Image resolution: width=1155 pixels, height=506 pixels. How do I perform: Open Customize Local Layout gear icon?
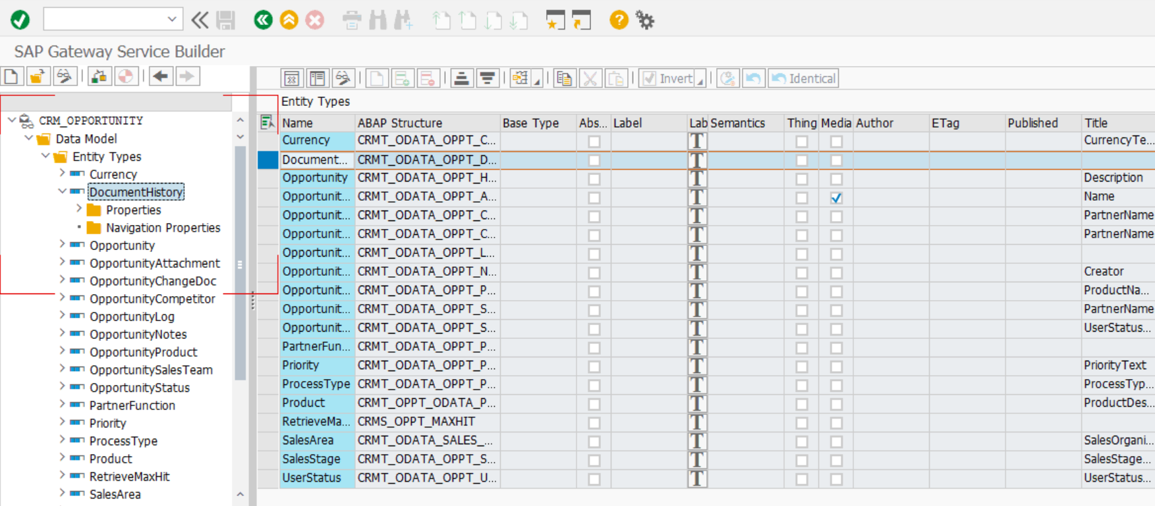tap(645, 20)
